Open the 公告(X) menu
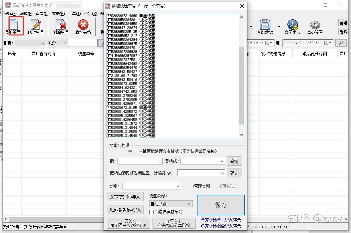This screenshot has height=233, width=351. point(91,14)
